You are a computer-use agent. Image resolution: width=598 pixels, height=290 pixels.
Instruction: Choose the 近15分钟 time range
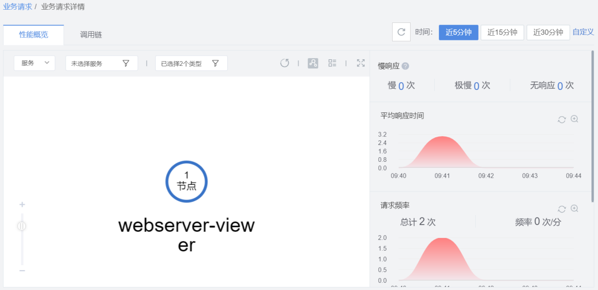tap(502, 32)
